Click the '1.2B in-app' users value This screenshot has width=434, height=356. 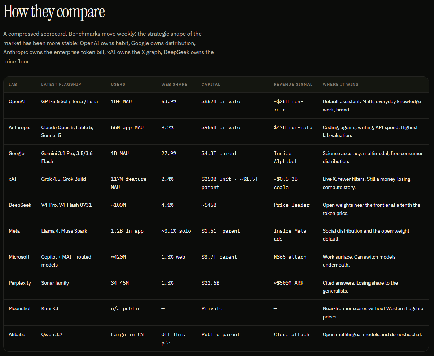click(x=127, y=231)
